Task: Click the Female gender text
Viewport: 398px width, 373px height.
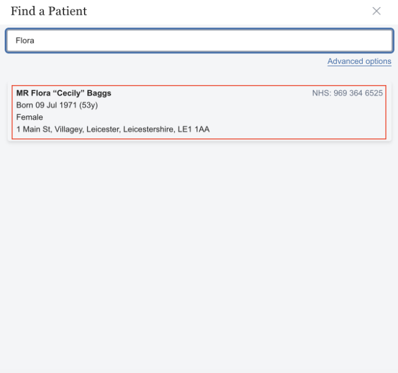Action: click(x=29, y=117)
